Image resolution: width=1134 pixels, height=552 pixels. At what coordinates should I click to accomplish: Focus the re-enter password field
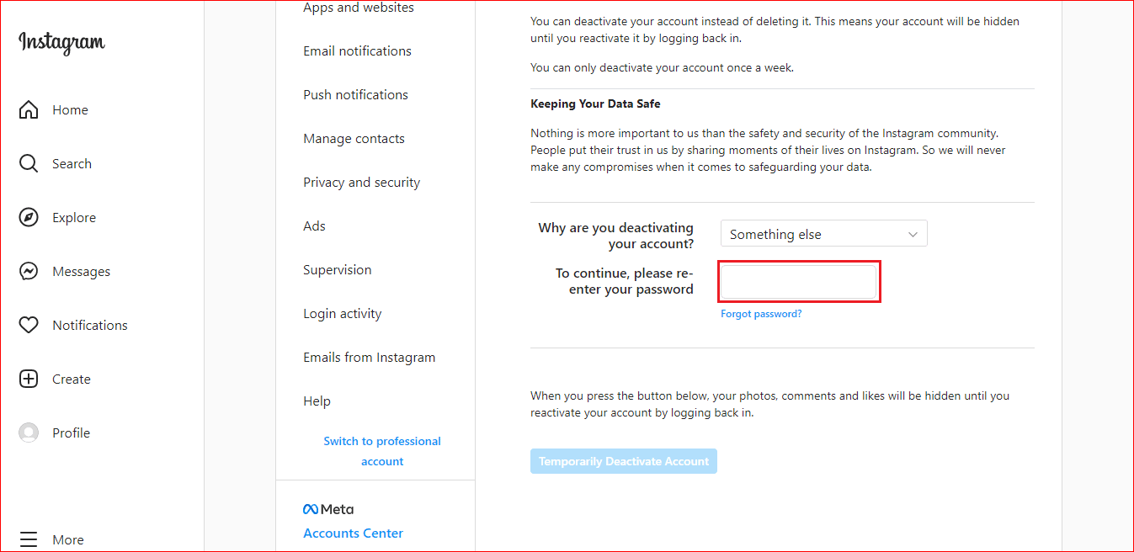coord(798,282)
